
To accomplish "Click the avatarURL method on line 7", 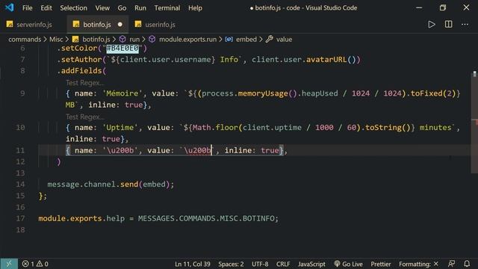I will pos(326,60).
